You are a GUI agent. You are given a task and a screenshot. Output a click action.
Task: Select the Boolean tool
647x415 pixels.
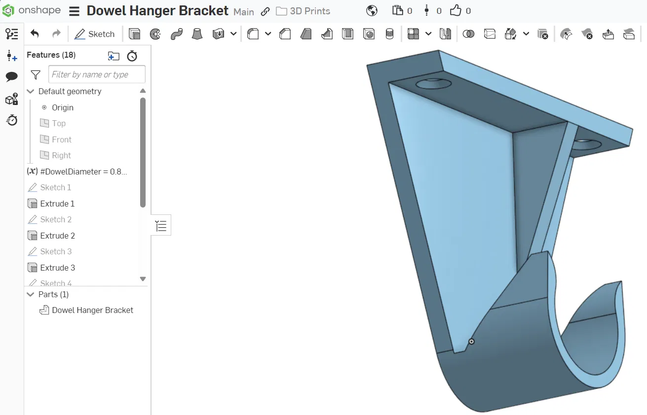point(468,34)
